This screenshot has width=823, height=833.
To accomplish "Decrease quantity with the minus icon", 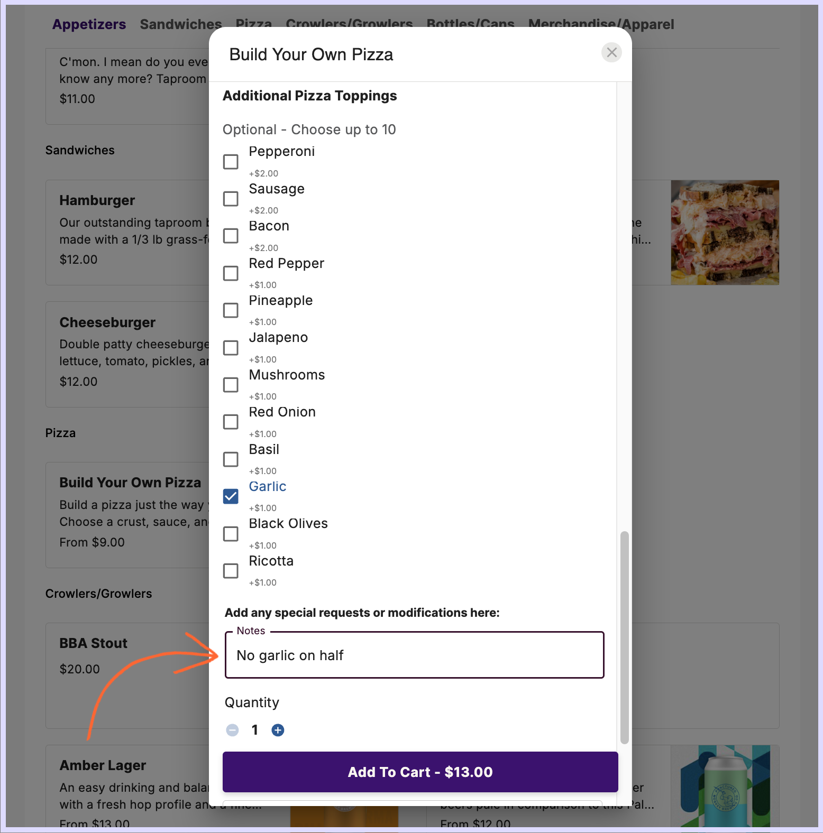I will click(232, 730).
